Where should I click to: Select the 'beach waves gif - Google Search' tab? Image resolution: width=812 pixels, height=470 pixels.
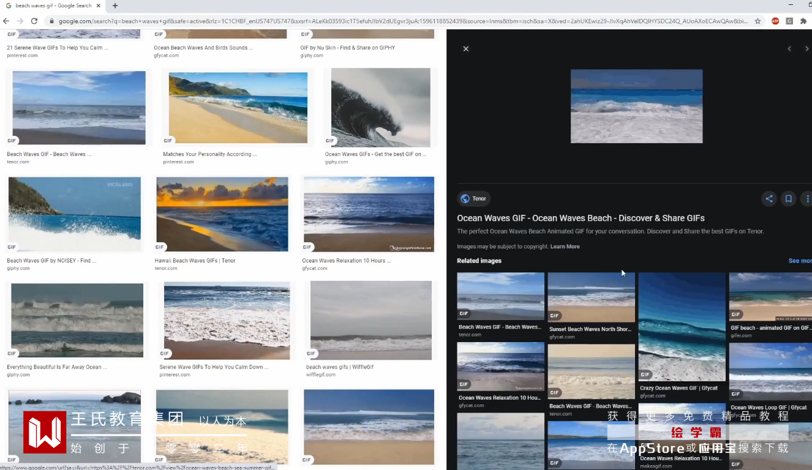53,6
